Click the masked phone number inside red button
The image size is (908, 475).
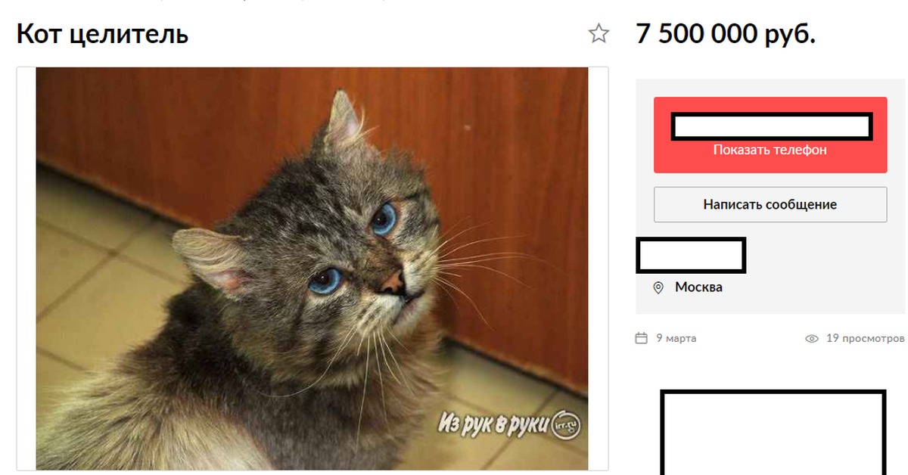coord(772,126)
